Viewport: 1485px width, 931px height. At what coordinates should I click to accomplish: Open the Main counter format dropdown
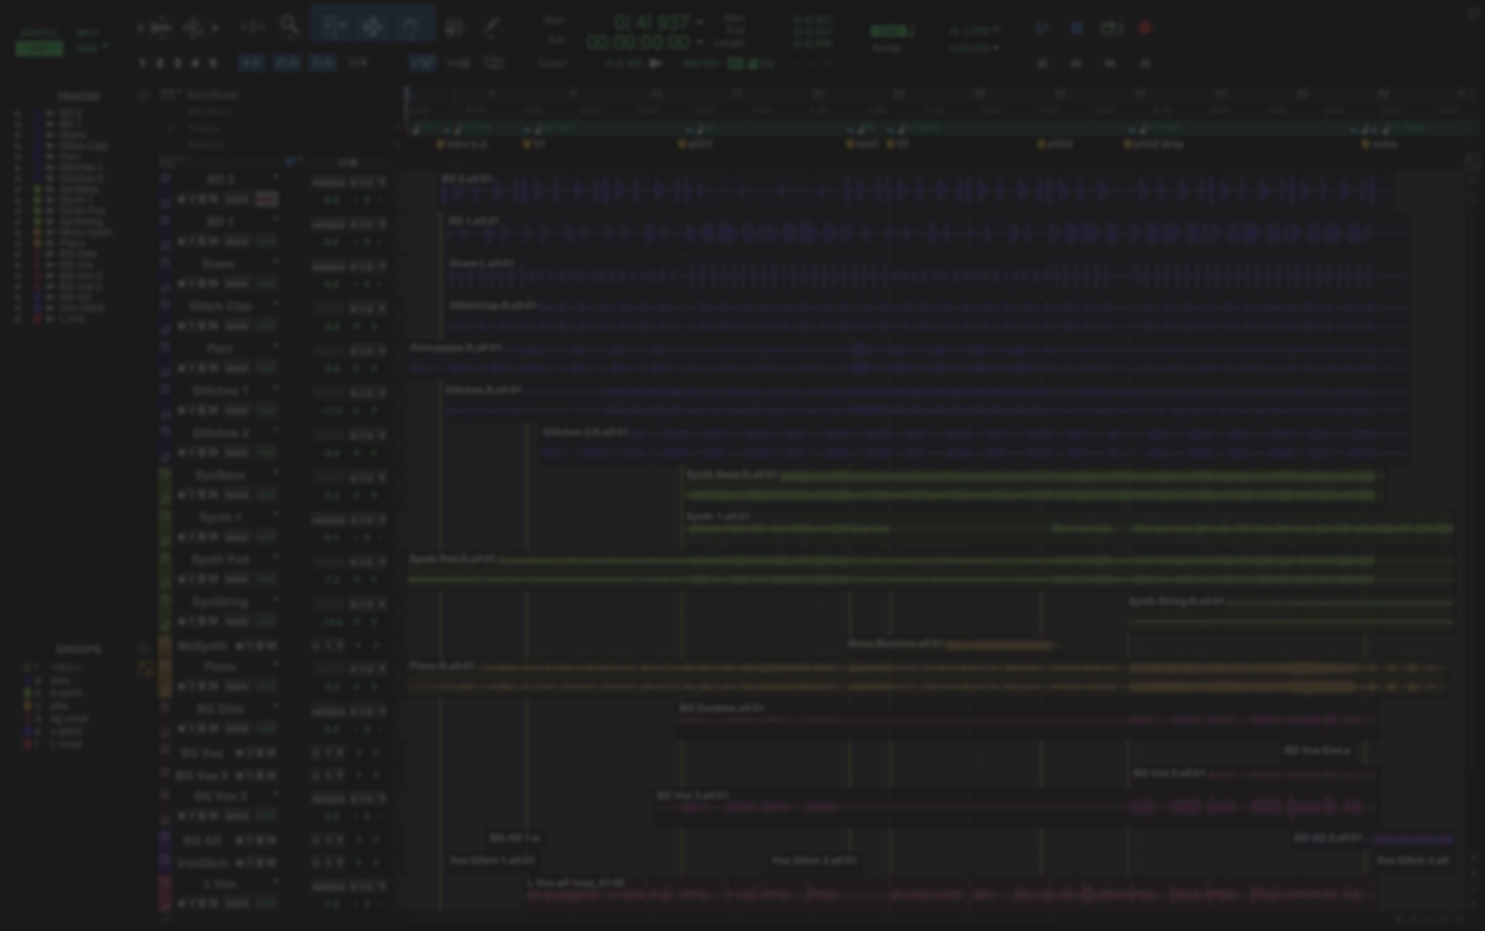[699, 22]
